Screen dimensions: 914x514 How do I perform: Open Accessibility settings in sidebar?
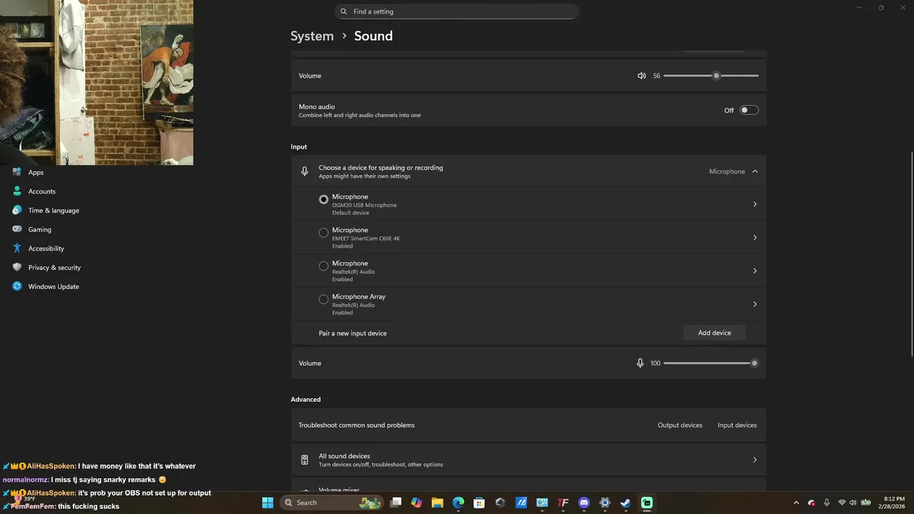(x=46, y=248)
